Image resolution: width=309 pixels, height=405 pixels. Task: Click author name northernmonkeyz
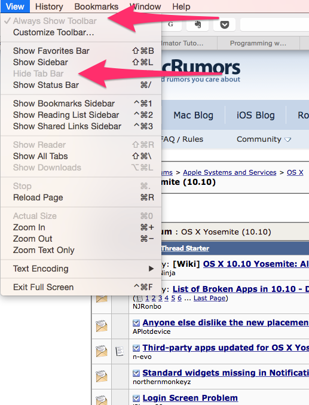pyautogui.click(x=161, y=382)
